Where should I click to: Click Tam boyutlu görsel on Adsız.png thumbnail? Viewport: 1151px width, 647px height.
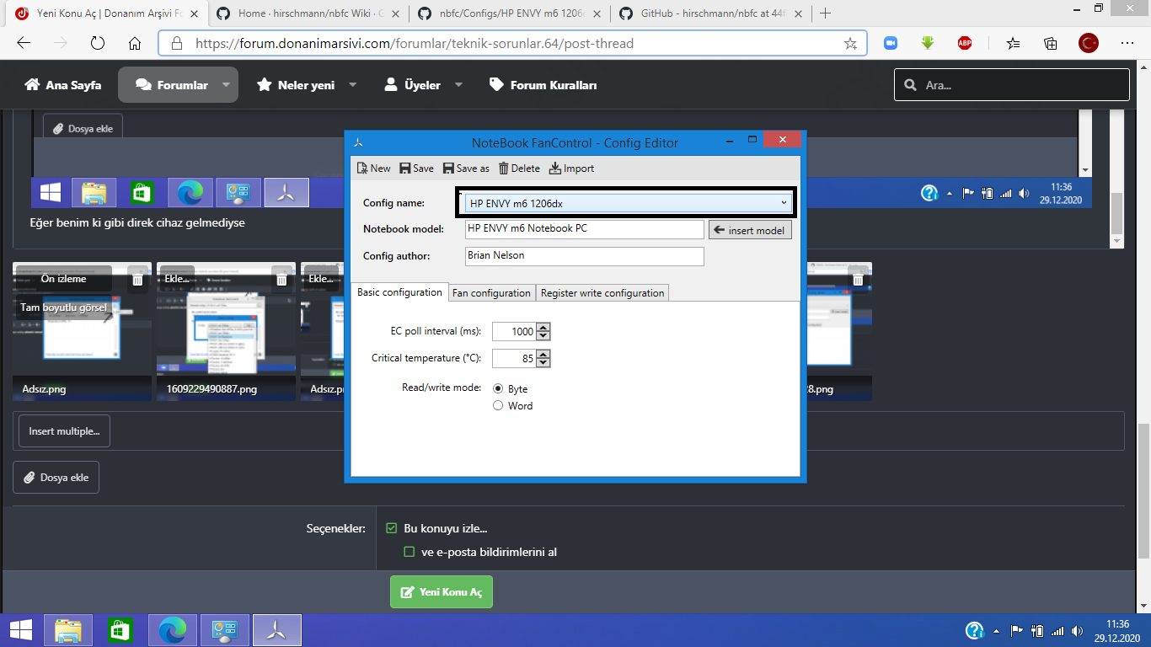tap(64, 307)
